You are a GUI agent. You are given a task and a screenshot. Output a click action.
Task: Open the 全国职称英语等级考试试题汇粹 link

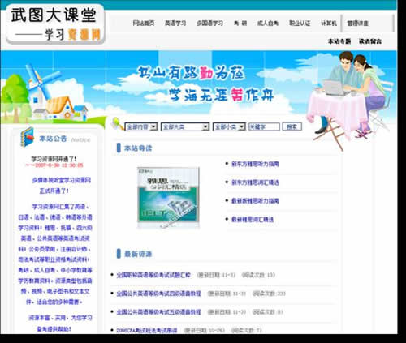[x=153, y=275]
